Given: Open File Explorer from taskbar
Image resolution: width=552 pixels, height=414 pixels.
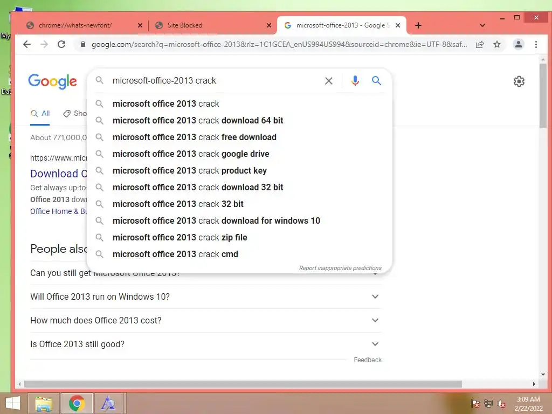Looking at the screenshot, I should coord(43,403).
